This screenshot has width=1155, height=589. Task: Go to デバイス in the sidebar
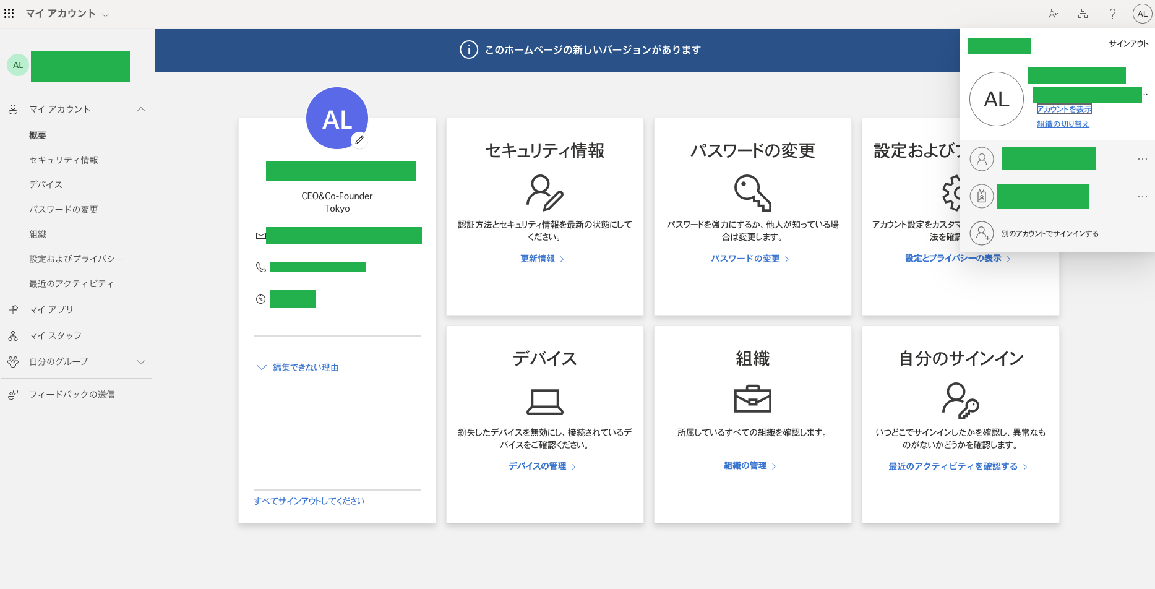[x=46, y=184]
